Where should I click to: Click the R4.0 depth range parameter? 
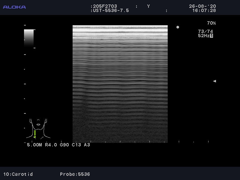click(51, 145)
